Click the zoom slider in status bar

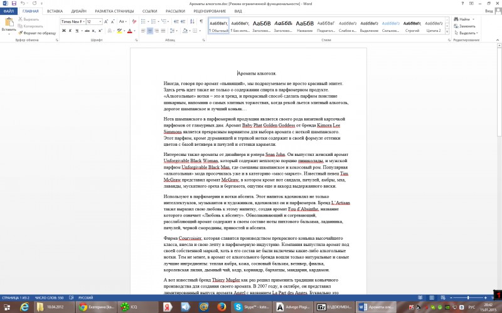pyautogui.click(x=468, y=297)
